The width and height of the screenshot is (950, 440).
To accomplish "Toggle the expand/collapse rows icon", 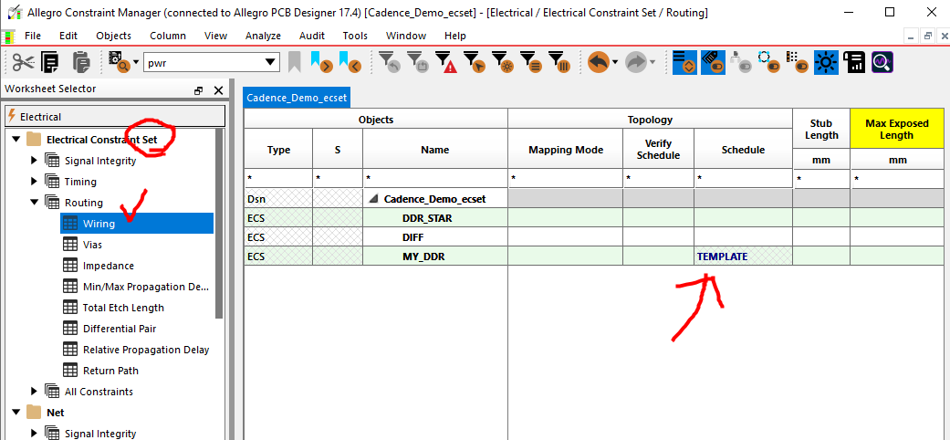I will (684, 62).
